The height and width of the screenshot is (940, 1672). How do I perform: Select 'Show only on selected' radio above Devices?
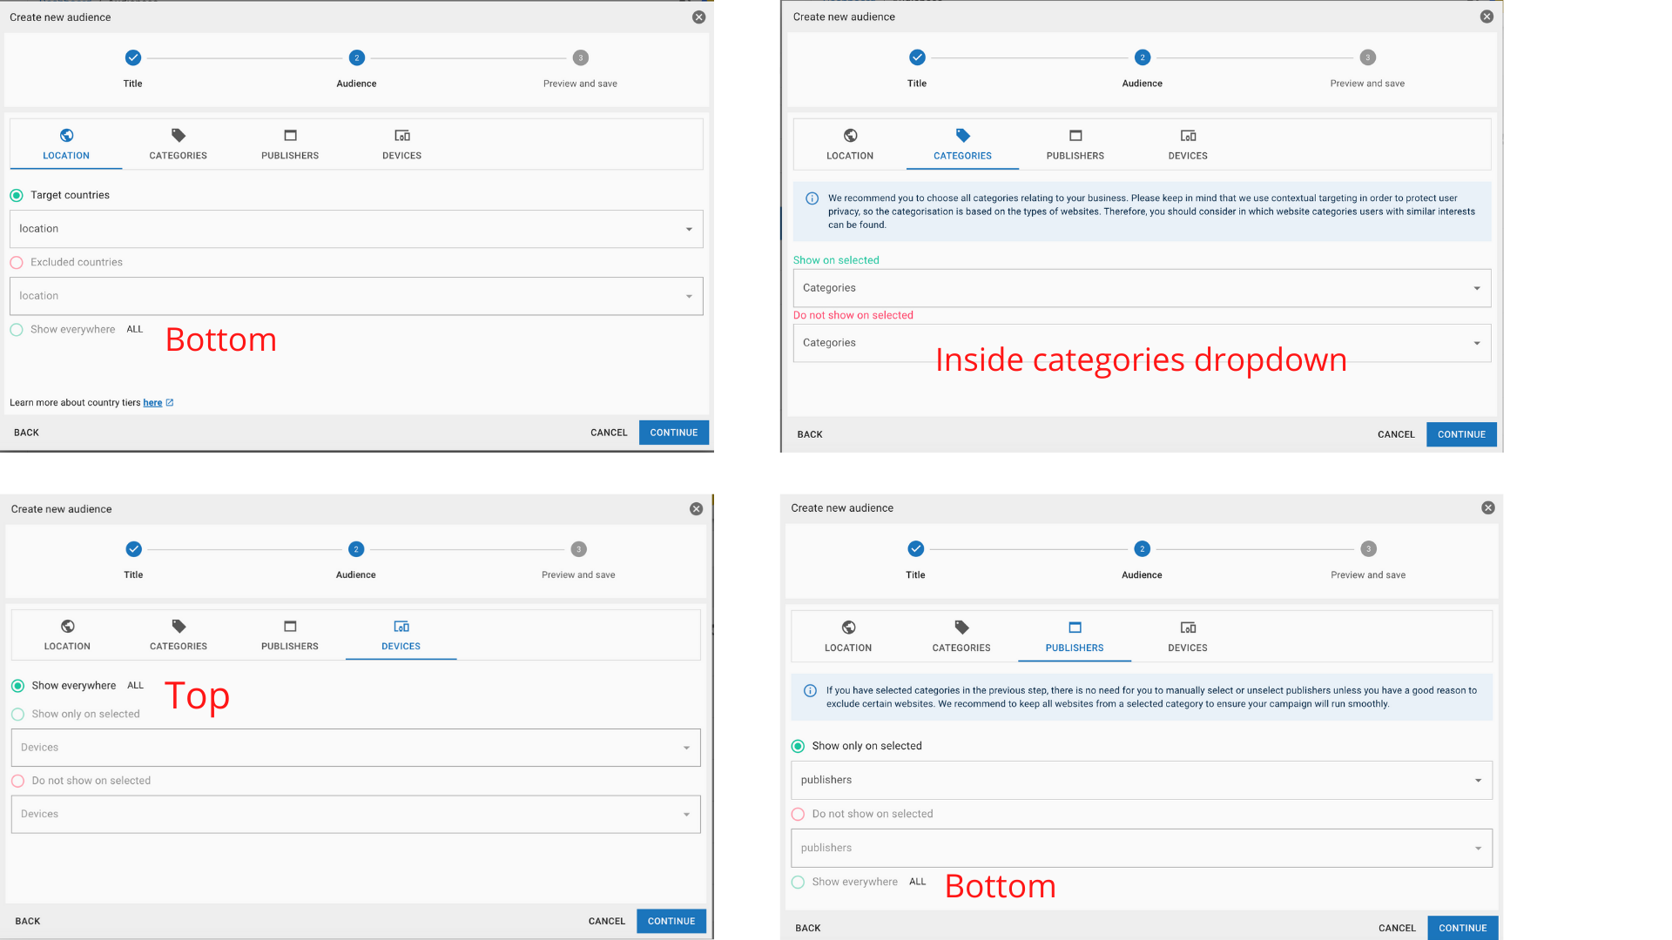[x=18, y=715]
